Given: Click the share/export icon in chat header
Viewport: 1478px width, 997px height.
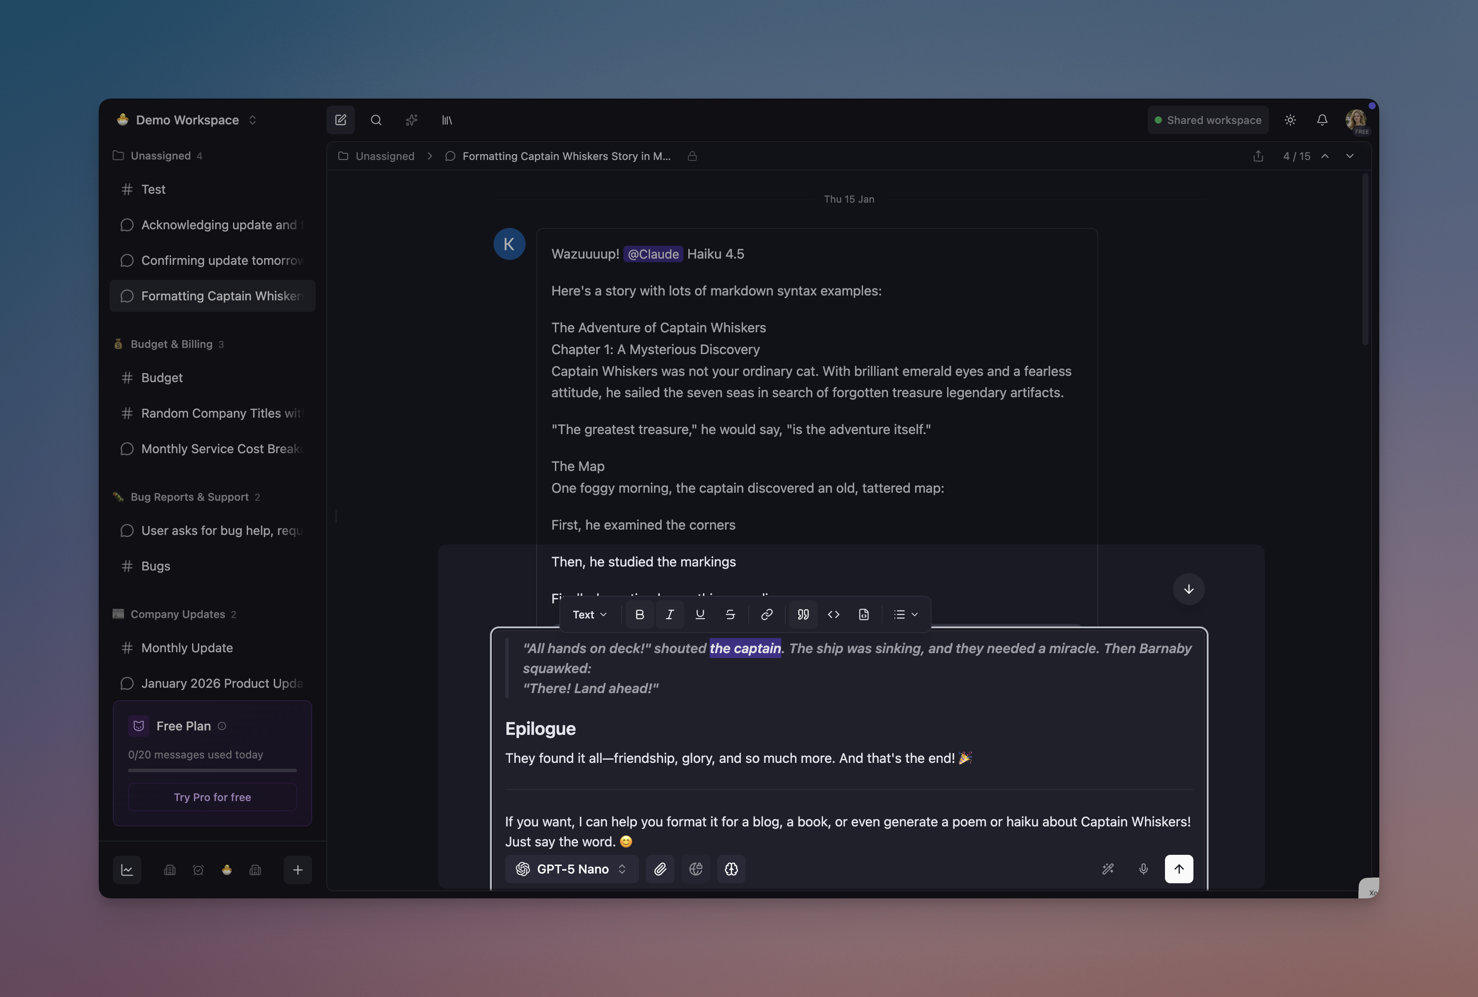Looking at the screenshot, I should pos(1258,156).
